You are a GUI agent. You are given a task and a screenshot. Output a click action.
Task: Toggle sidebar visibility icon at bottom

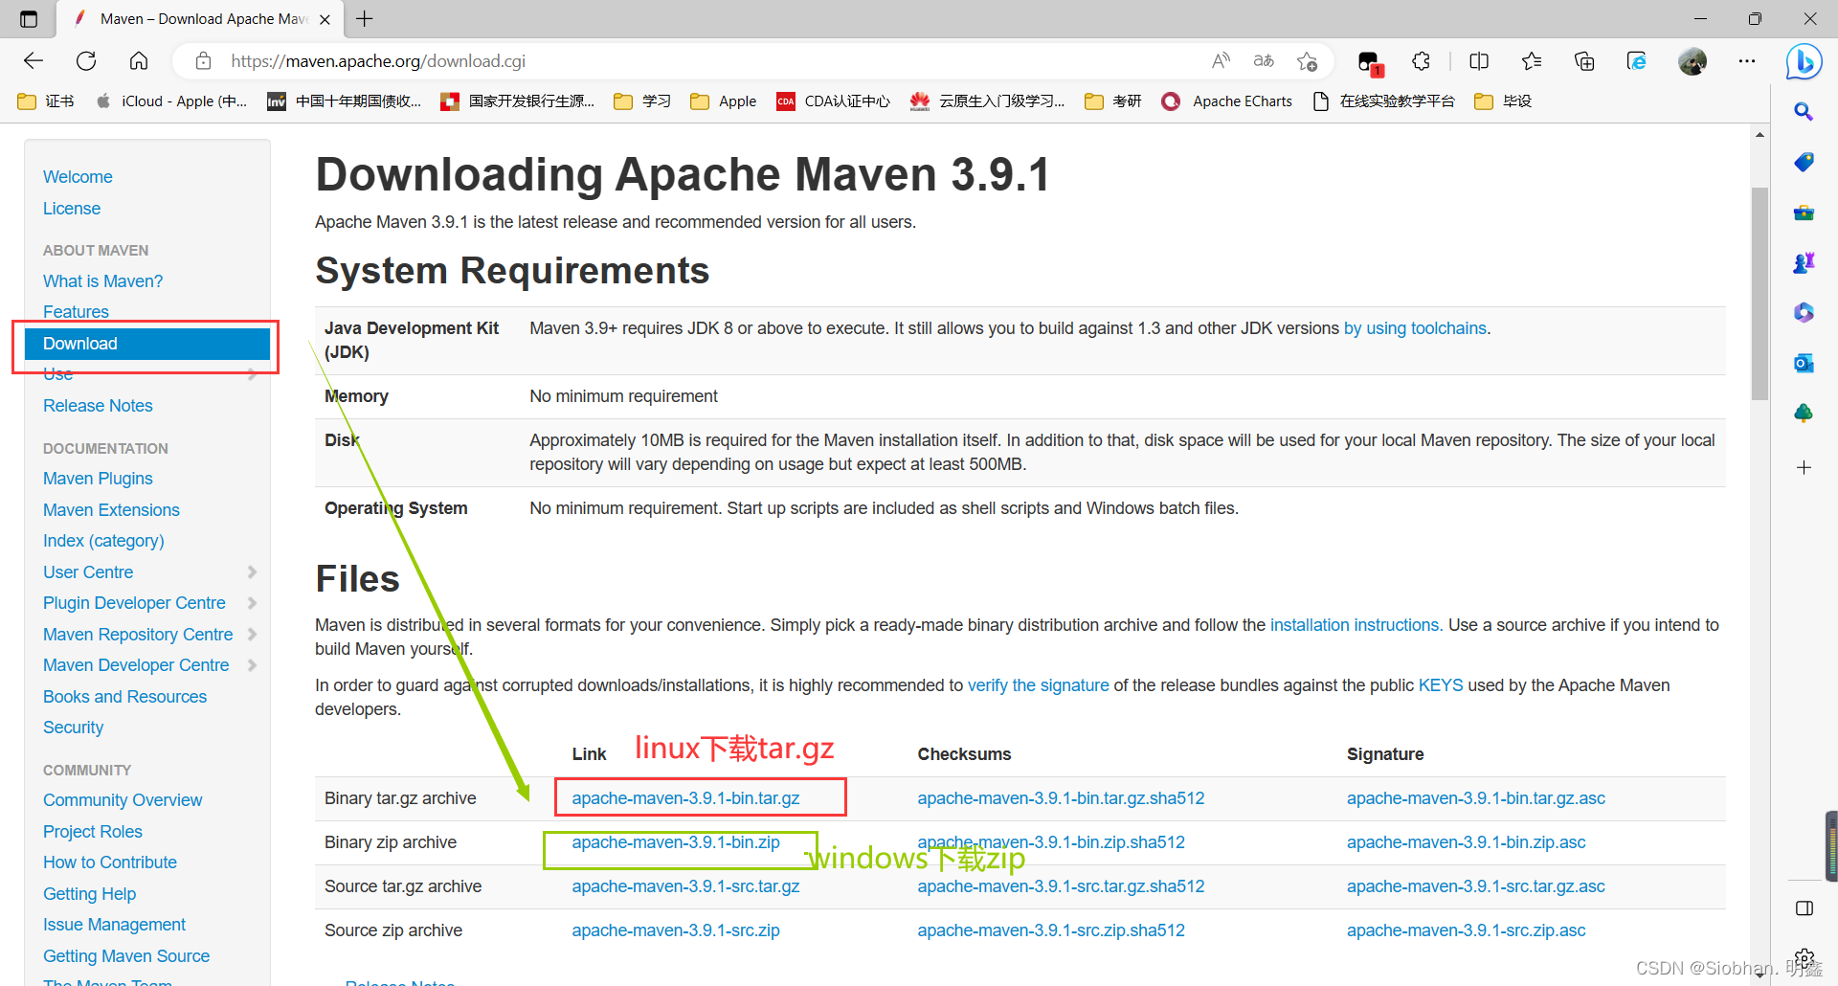(1804, 908)
